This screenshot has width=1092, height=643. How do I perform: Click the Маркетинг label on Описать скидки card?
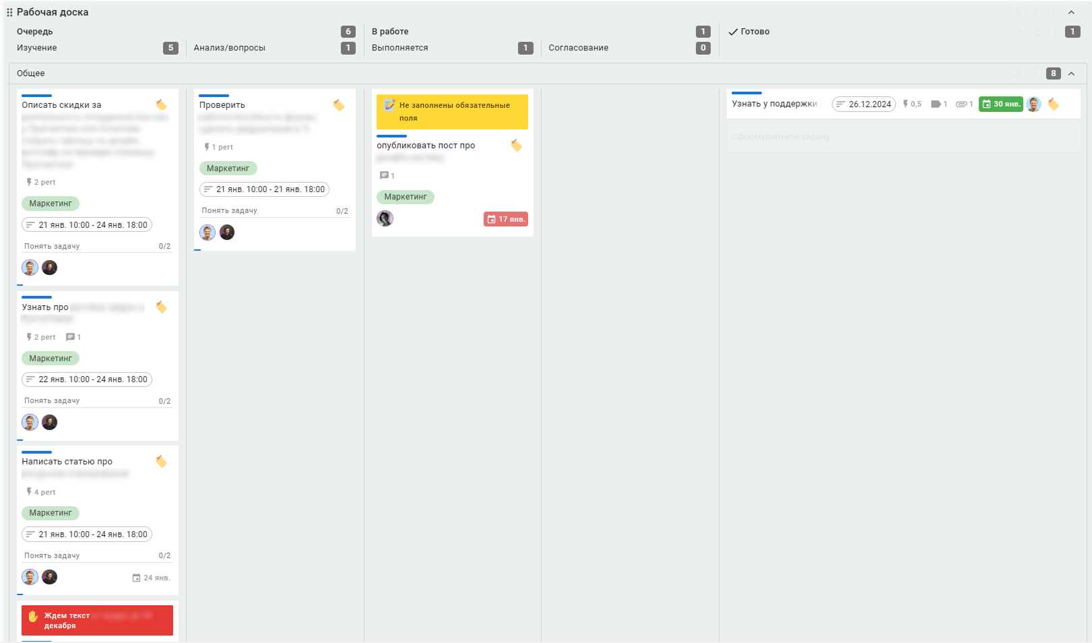point(51,204)
